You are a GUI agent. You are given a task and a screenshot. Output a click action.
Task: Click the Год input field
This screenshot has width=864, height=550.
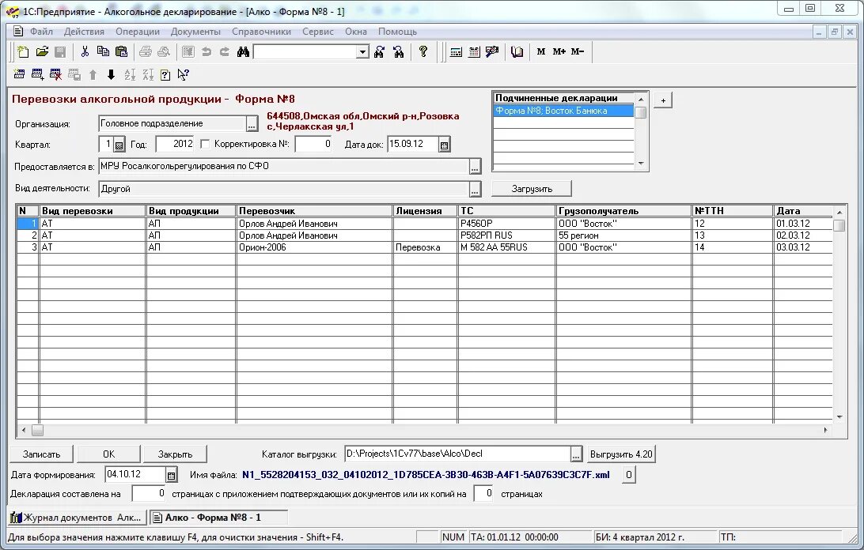[175, 145]
